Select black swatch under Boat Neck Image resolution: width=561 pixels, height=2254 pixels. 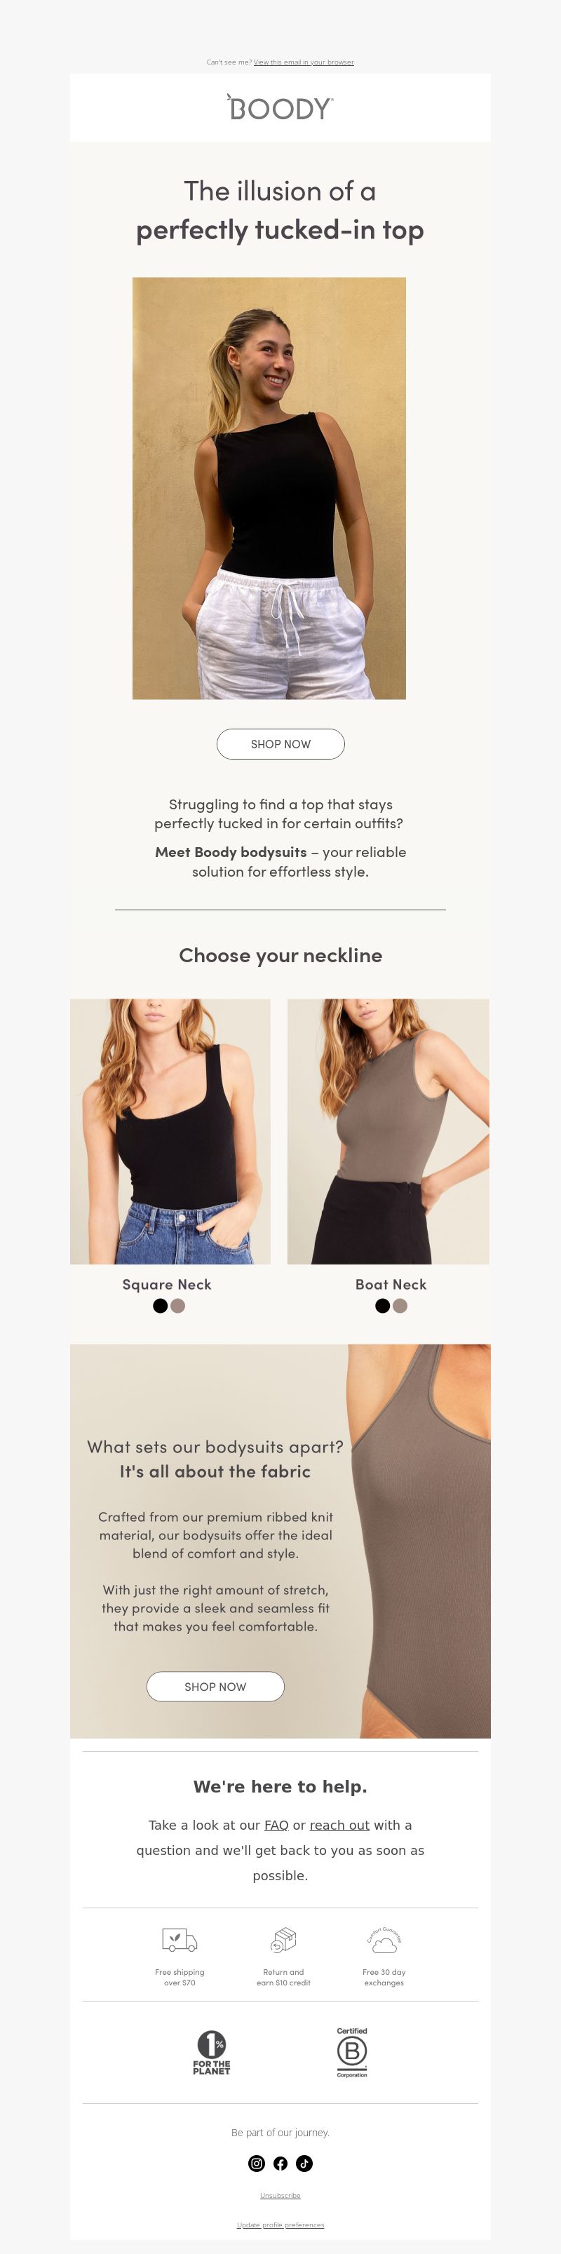pyautogui.click(x=382, y=1306)
